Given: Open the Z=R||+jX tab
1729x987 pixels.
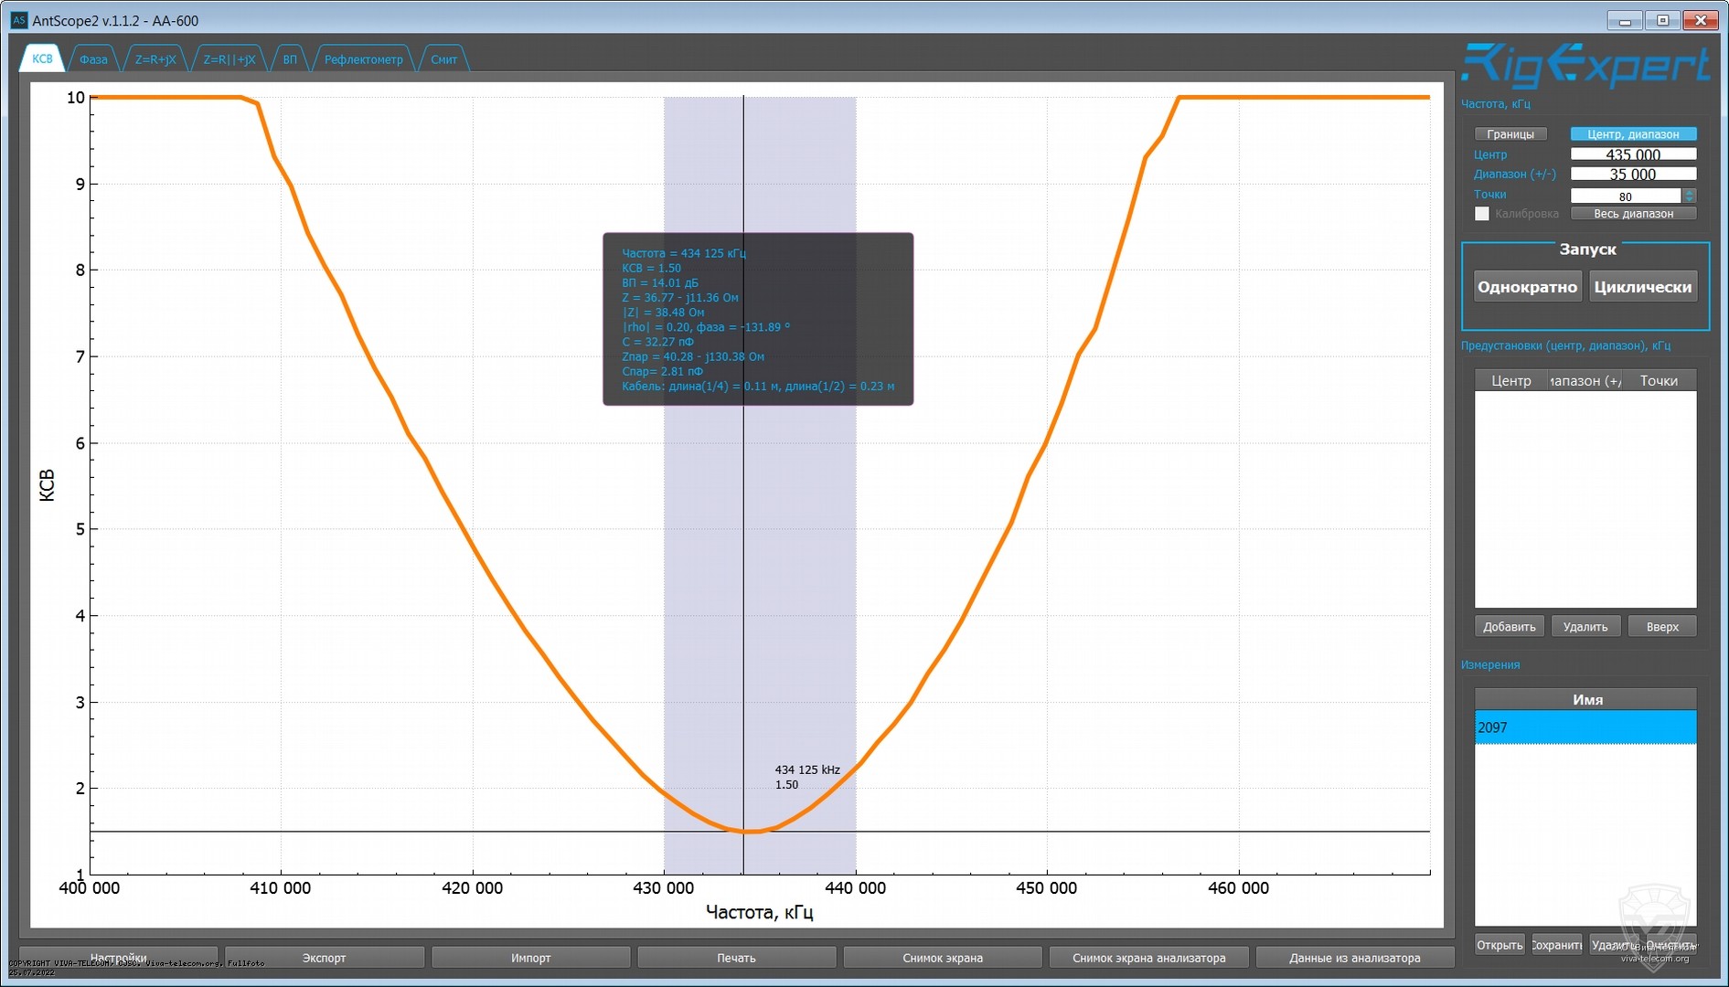Looking at the screenshot, I should pos(229,59).
